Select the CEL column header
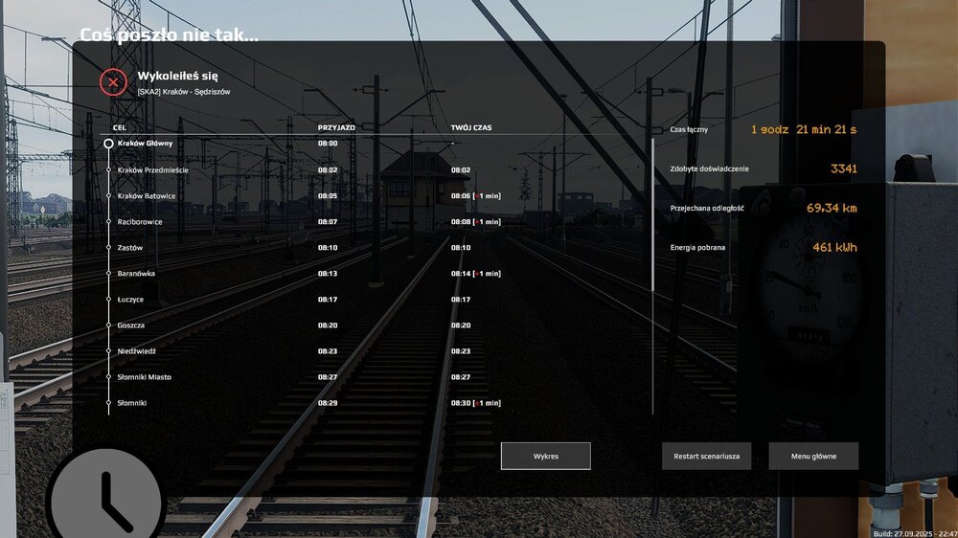 pos(120,126)
